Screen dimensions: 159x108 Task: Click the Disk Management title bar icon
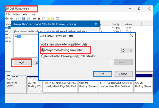click(8, 9)
